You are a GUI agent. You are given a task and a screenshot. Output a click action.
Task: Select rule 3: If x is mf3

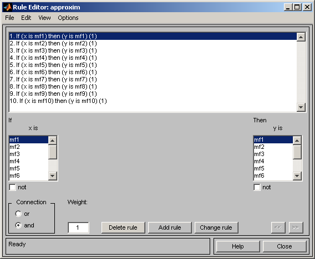point(153,51)
